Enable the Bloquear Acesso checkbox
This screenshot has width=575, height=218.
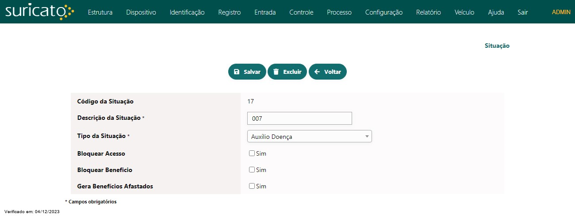coord(252,153)
